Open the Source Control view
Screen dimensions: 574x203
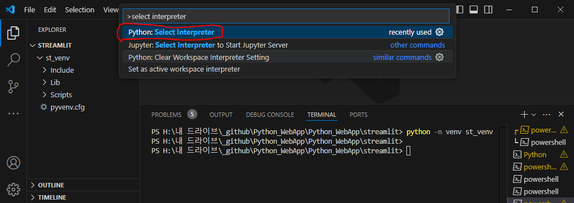(x=13, y=87)
